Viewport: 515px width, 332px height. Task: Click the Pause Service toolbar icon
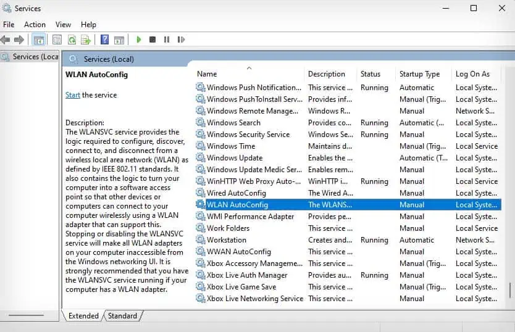point(167,39)
